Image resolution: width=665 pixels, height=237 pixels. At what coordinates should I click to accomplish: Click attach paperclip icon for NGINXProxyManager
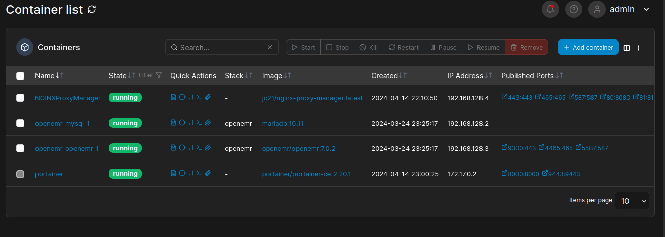click(208, 97)
